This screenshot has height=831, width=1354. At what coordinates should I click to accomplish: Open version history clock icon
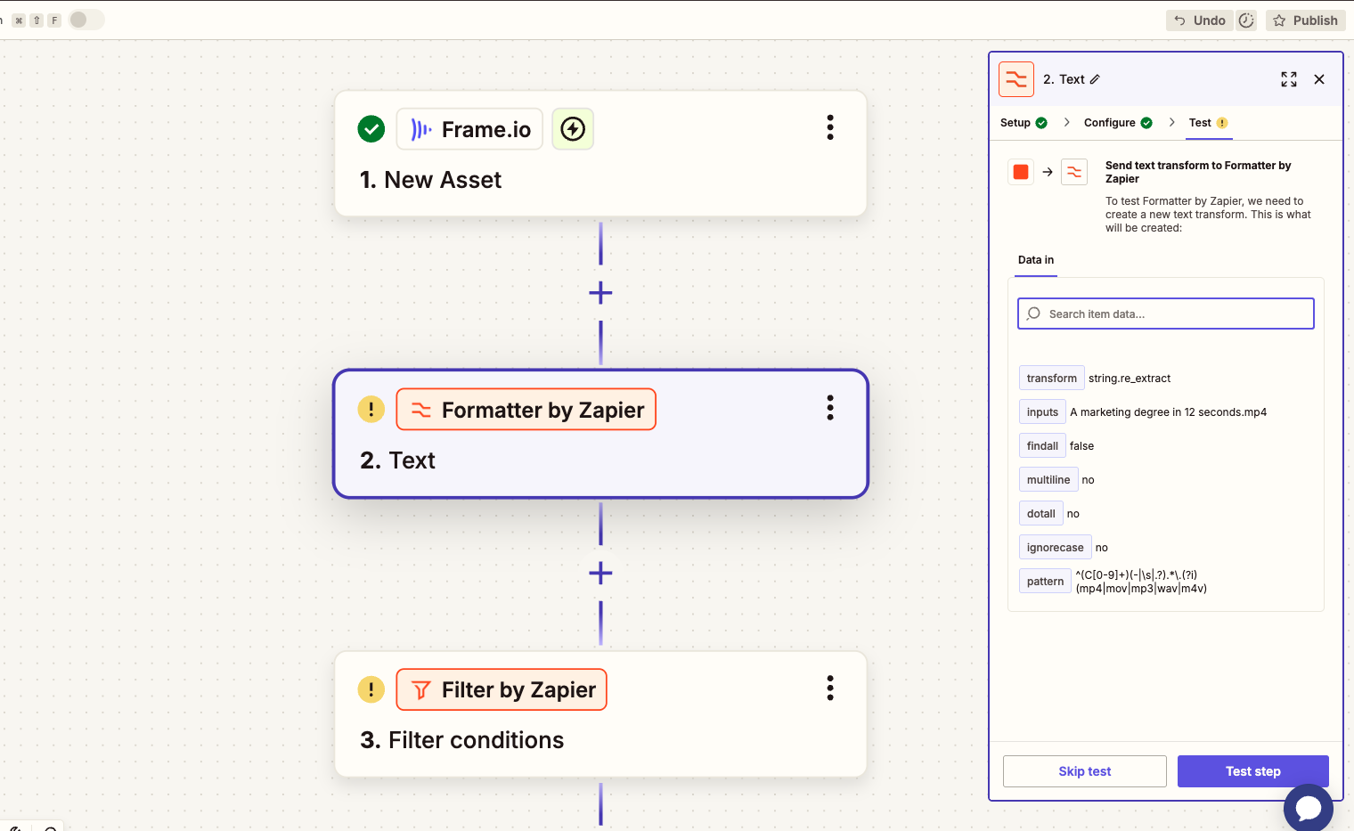pos(1246,20)
